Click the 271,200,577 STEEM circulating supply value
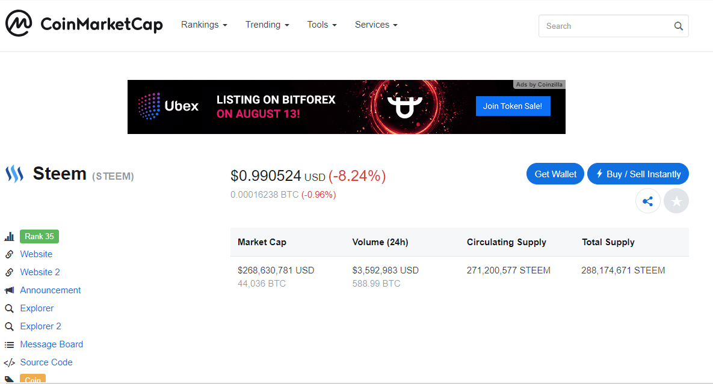713x384 pixels. pos(509,270)
